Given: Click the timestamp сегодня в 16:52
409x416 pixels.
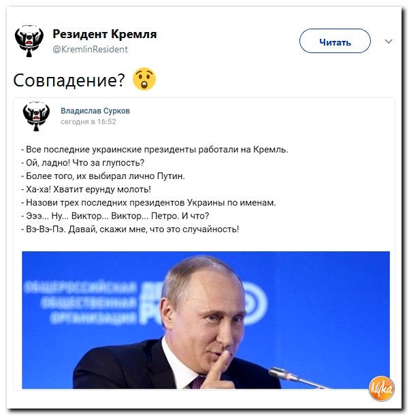Looking at the screenshot, I should 88,122.
